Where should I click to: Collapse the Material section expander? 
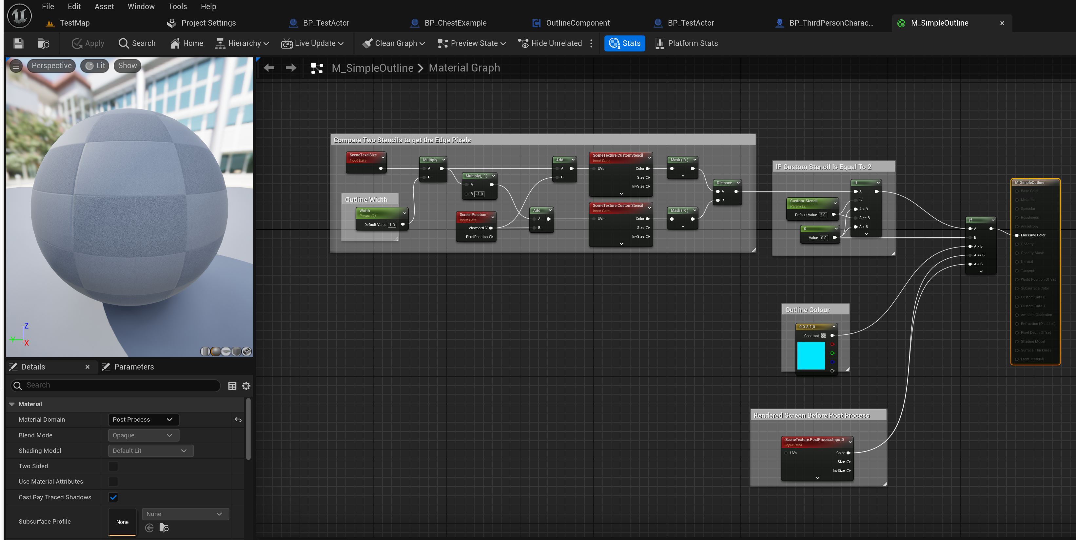pos(12,404)
